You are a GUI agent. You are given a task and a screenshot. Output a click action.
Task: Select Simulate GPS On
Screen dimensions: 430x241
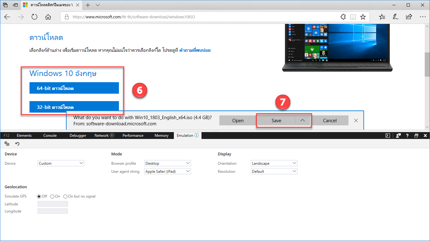[x=52, y=196]
